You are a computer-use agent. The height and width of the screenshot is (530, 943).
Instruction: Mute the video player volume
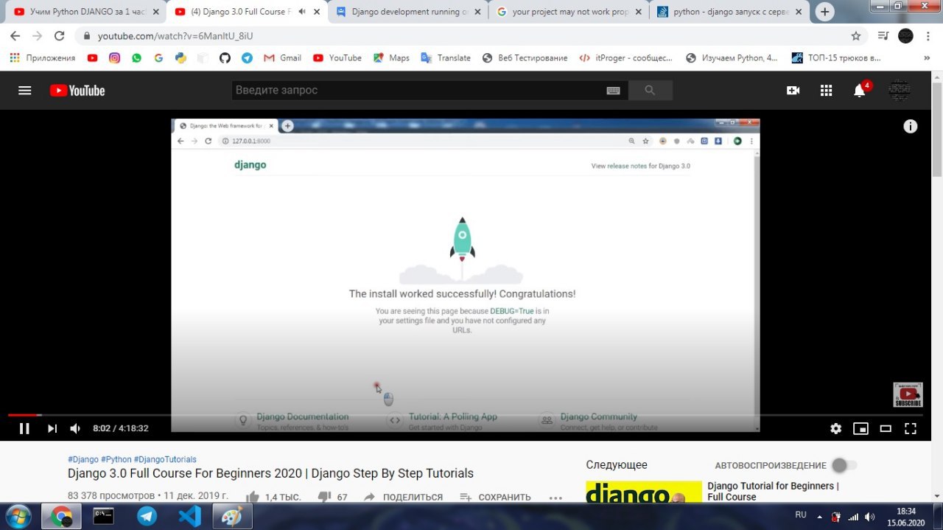[75, 428]
